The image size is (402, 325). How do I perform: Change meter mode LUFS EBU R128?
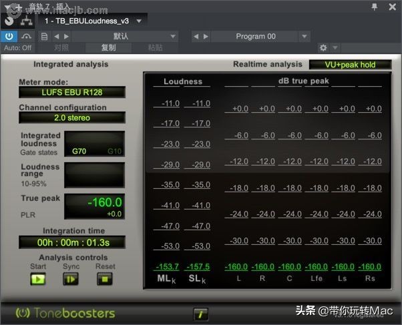[72, 92]
